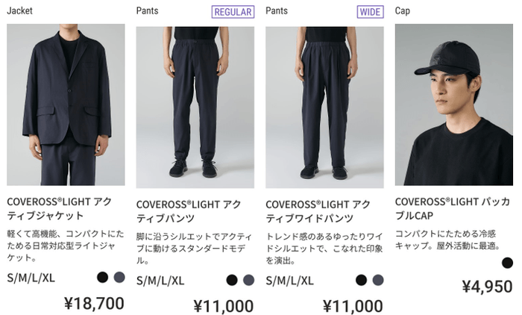Click the Cap category label
Screen dimensions: 522x315
(403, 10)
